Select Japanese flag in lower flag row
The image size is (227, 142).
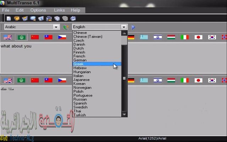(199, 80)
